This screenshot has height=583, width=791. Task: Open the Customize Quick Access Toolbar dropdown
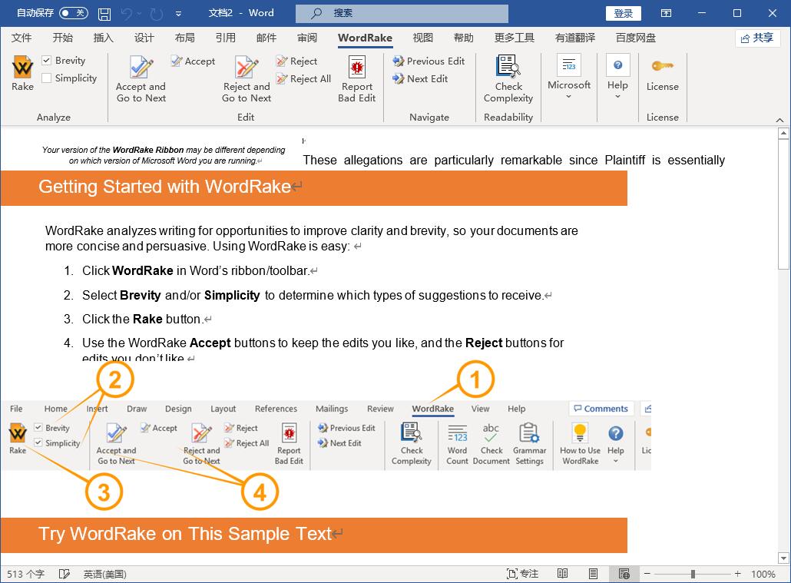178,14
